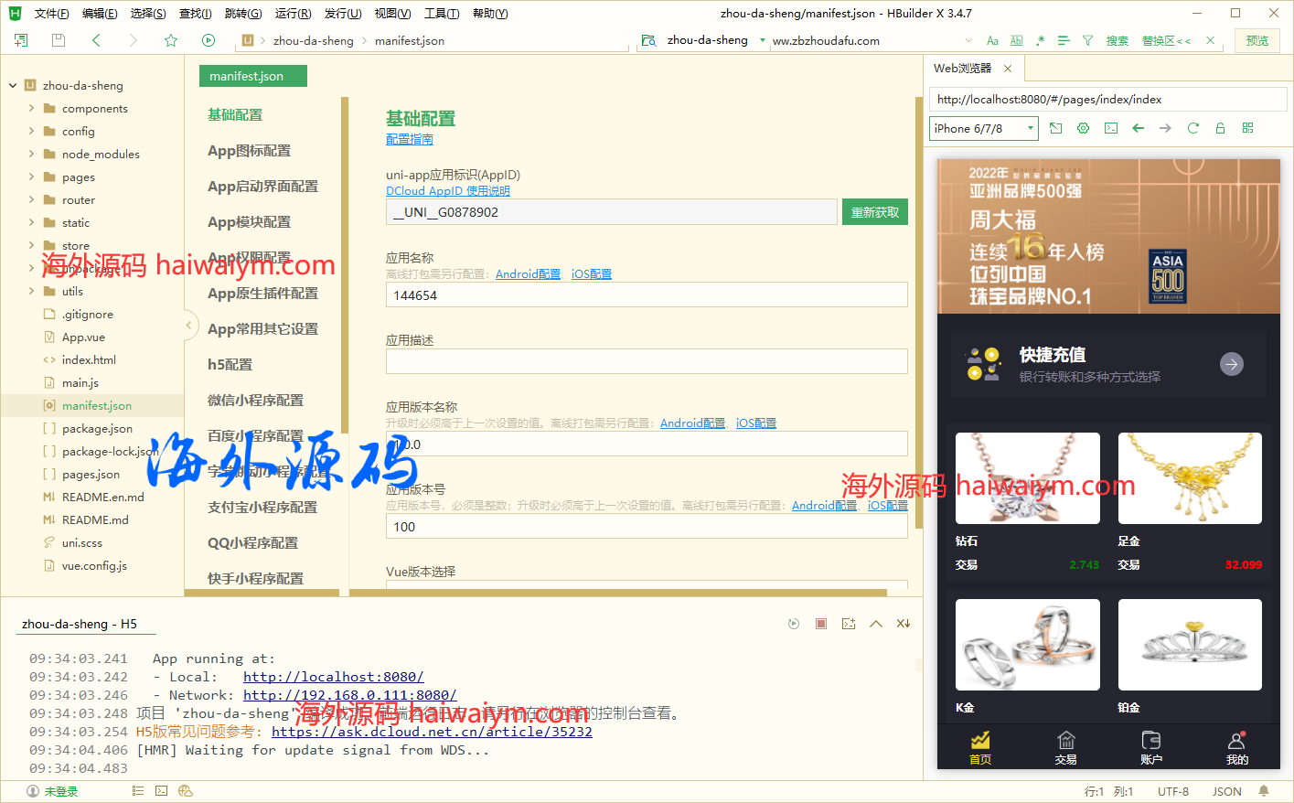Open the iPhone 6/7/8 device dropdown
Screen dimensions: 1294x803
click(x=984, y=128)
